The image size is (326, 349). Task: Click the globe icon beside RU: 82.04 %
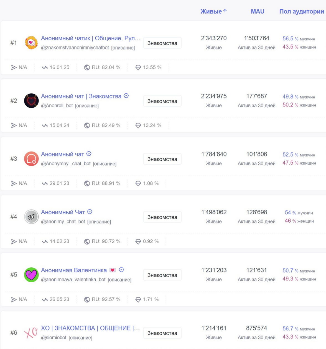(x=87, y=67)
